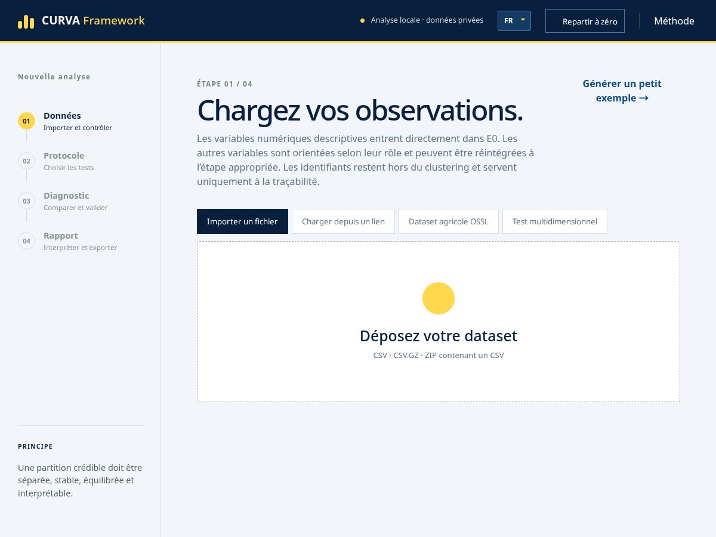Select step 01 circle badge
The width and height of the screenshot is (716, 537).
coord(26,121)
